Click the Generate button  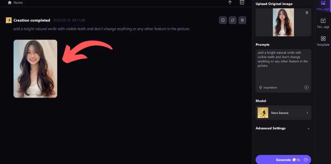tap(283, 160)
